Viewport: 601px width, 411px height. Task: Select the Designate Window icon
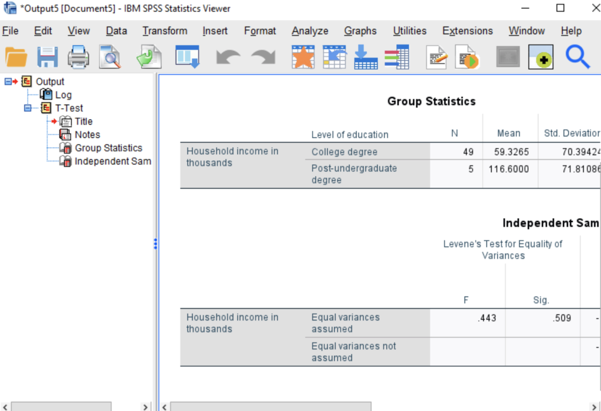point(540,57)
